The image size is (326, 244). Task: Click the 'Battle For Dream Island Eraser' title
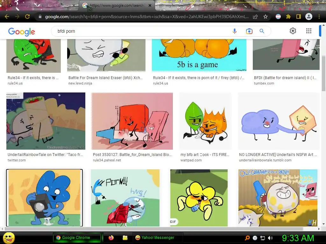106,78
